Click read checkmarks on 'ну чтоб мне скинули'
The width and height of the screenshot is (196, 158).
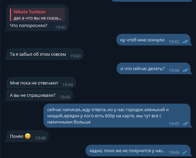(x=185, y=41)
